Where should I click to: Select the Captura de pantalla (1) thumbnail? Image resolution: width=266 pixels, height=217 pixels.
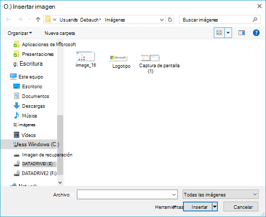coord(150,58)
